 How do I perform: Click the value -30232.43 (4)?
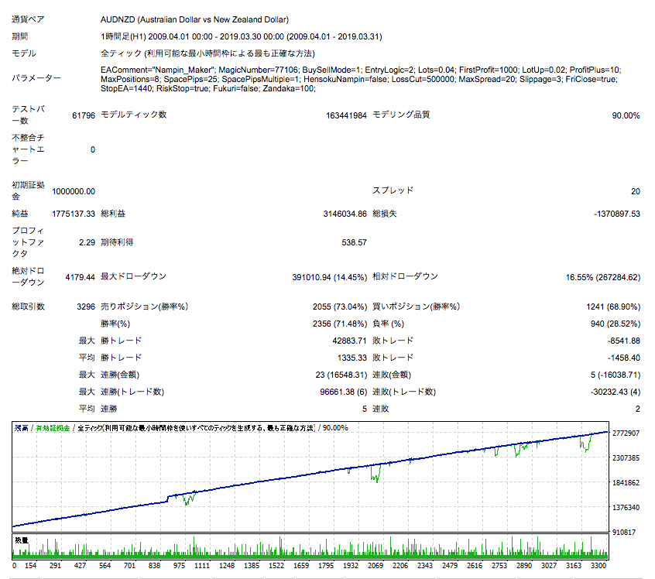(616, 392)
